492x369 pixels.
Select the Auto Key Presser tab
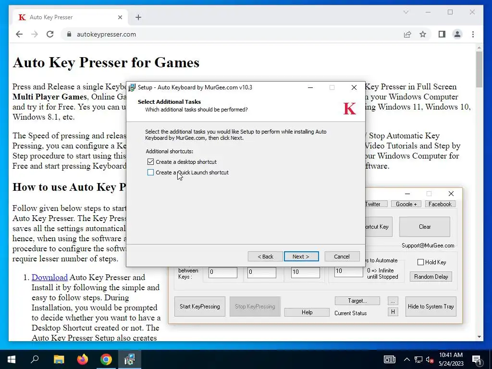(x=70, y=17)
